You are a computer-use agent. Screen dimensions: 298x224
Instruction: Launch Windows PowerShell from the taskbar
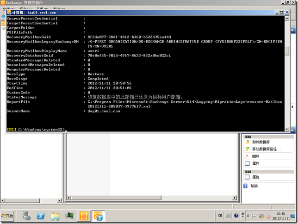[41, 216]
